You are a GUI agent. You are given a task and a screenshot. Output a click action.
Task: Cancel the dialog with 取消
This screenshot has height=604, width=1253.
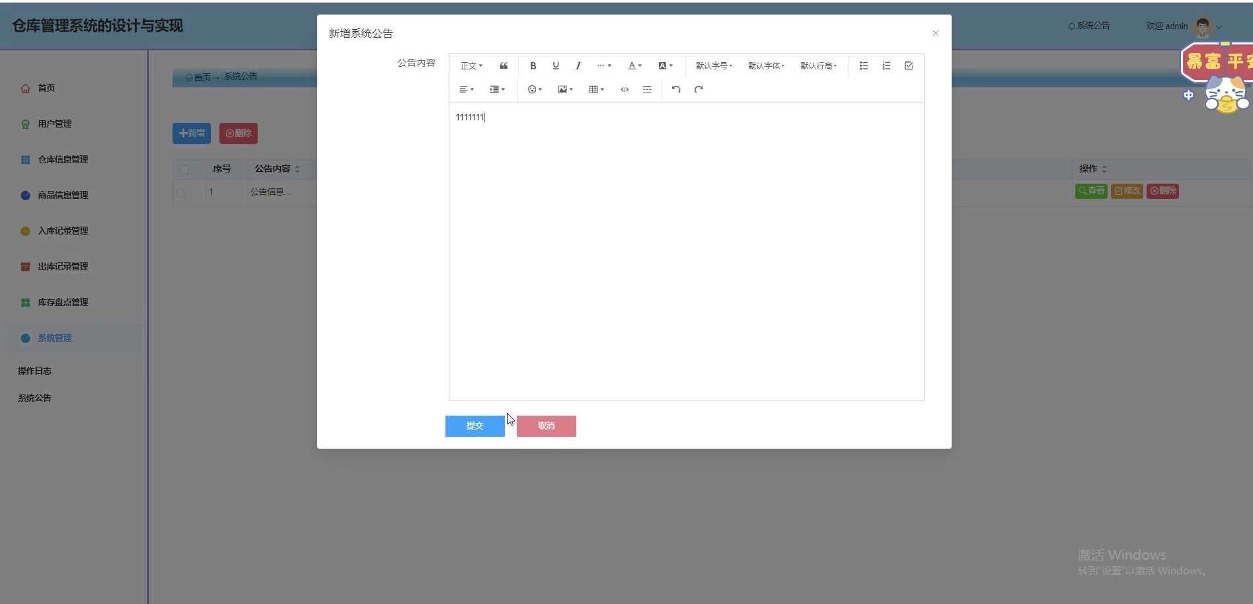[547, 426]
